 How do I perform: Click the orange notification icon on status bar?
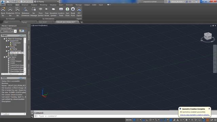click(208, 120)
